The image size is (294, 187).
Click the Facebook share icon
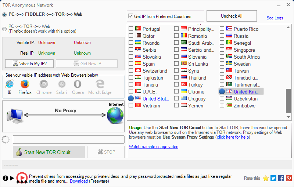pos(281,178)
